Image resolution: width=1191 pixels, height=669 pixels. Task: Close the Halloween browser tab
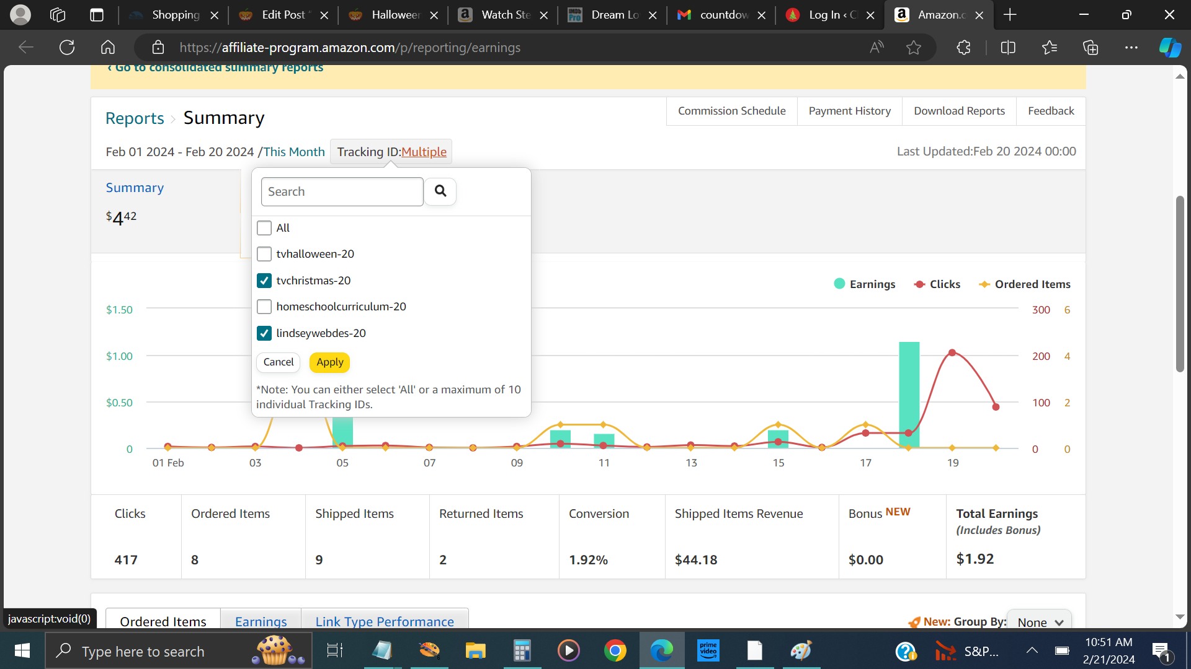coord(434,15)
